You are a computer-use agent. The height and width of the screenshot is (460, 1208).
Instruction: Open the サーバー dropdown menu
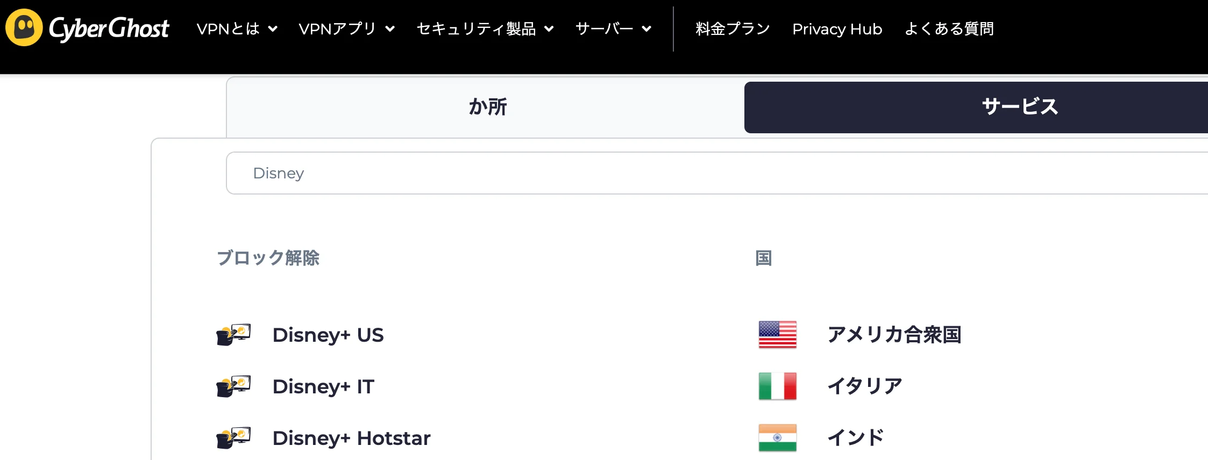613,28
